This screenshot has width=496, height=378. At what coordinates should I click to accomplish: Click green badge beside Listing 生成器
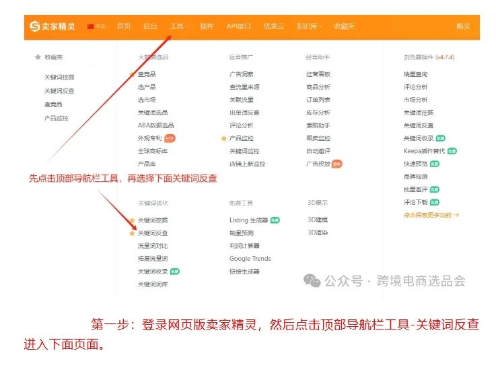pos(275,220)
